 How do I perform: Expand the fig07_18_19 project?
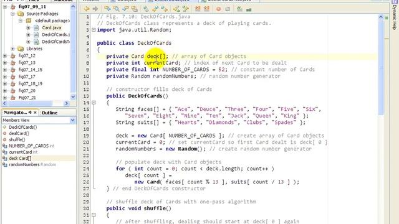pyautogui.click(x=5, y=83)
